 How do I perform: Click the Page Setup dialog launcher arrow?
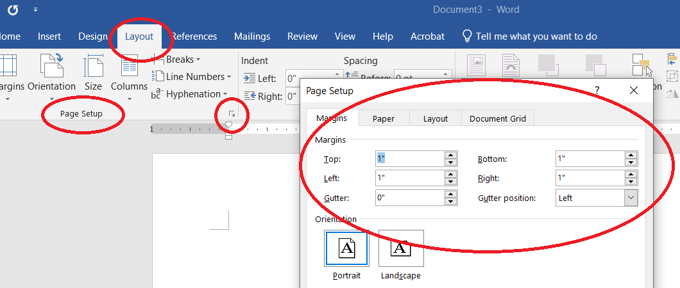(232, 113)
